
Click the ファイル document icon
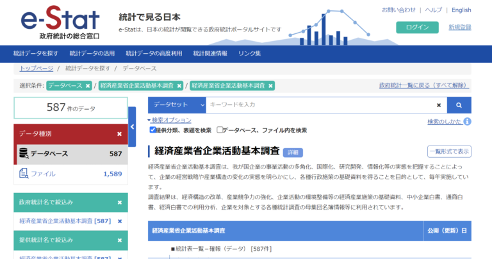[24, 173]
